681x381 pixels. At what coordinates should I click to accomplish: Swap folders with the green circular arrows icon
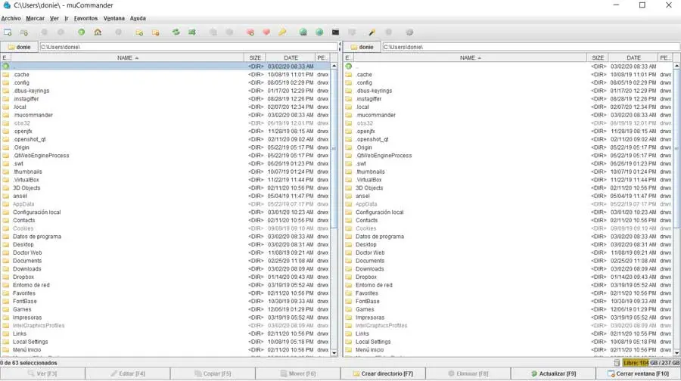click(x=176, y=32)
